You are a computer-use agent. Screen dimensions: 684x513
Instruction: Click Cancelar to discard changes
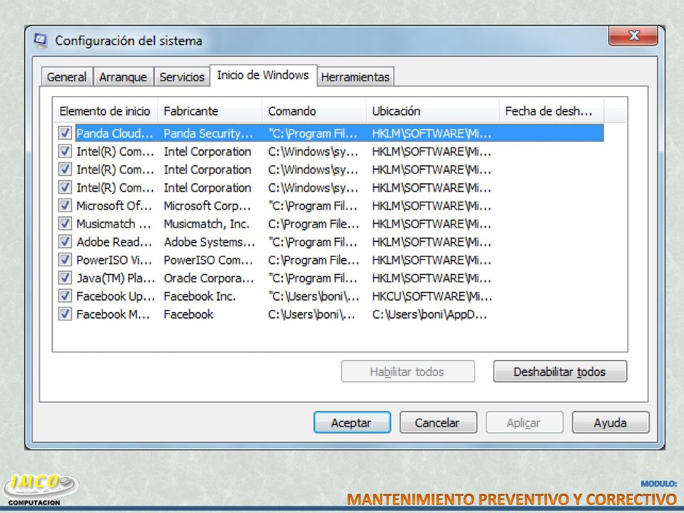(x=438, y=423)
